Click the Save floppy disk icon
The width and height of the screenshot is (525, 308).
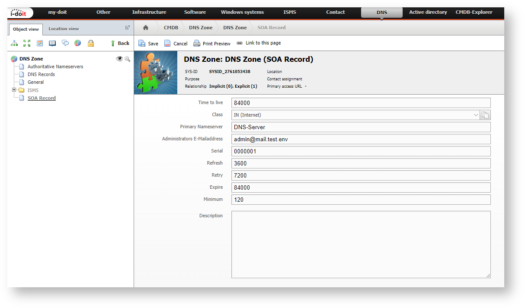[142, 43]
